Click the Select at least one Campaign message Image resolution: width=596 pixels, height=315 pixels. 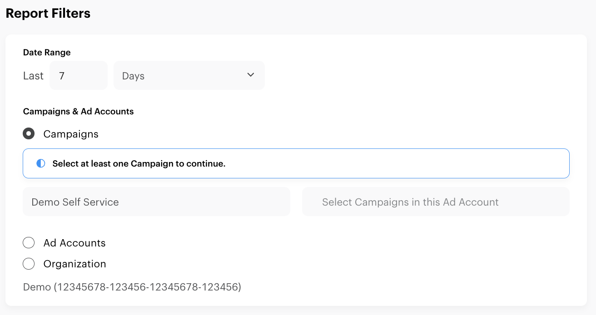139,163
